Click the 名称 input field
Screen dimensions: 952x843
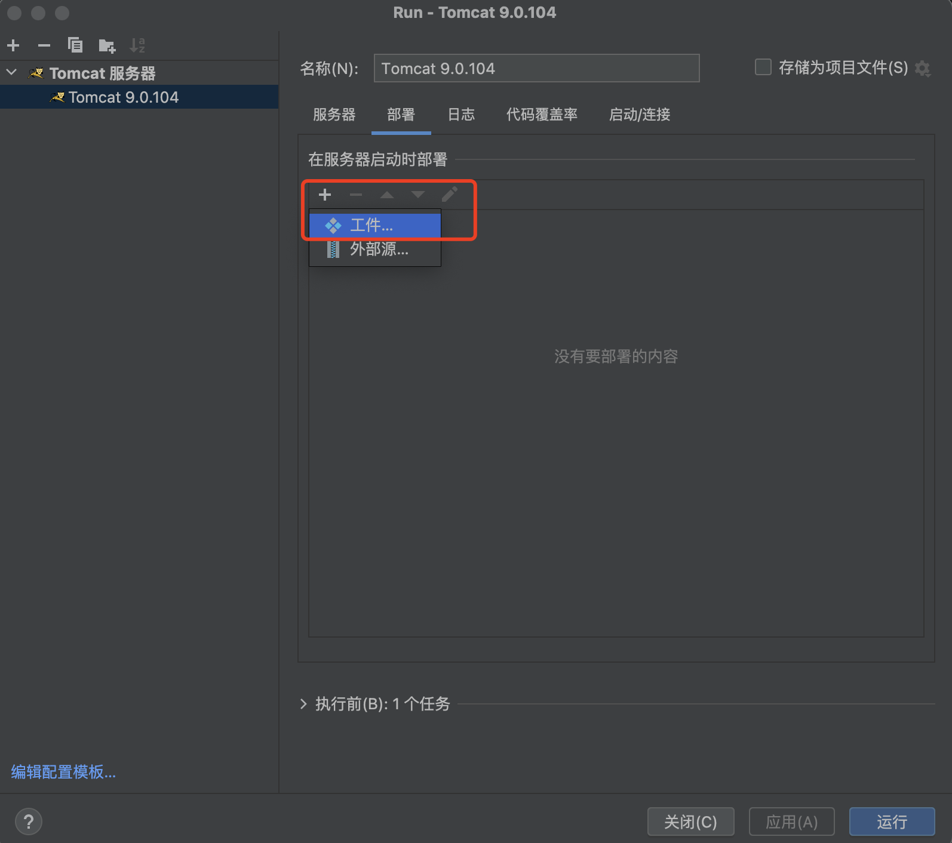536,69
